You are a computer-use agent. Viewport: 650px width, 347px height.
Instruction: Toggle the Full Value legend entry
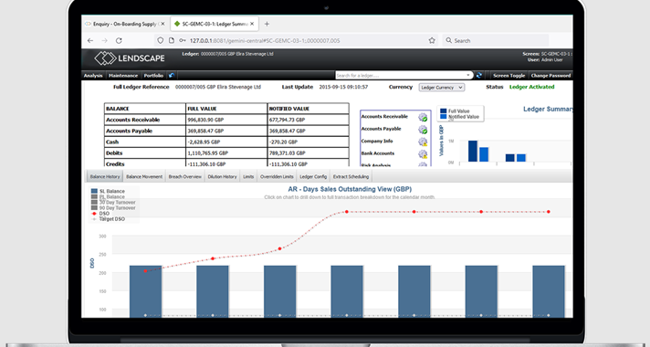pos(455,111)
